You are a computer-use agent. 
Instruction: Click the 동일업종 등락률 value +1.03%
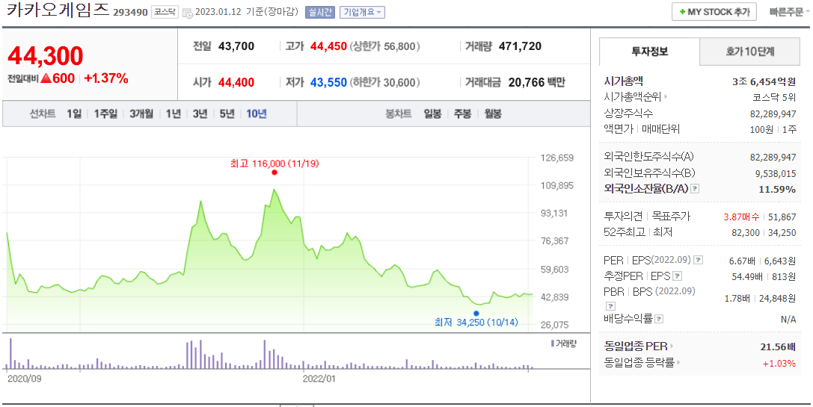coord(779,364)
